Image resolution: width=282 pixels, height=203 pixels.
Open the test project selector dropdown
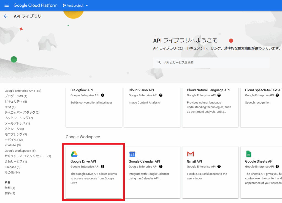click(75, 6)
